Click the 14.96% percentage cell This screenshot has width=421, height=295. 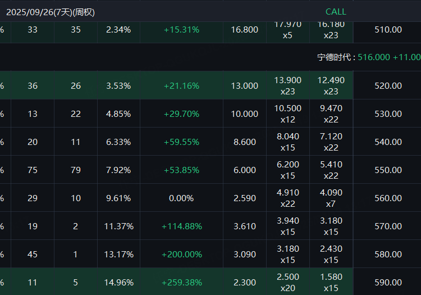click(x=118, y=283)
